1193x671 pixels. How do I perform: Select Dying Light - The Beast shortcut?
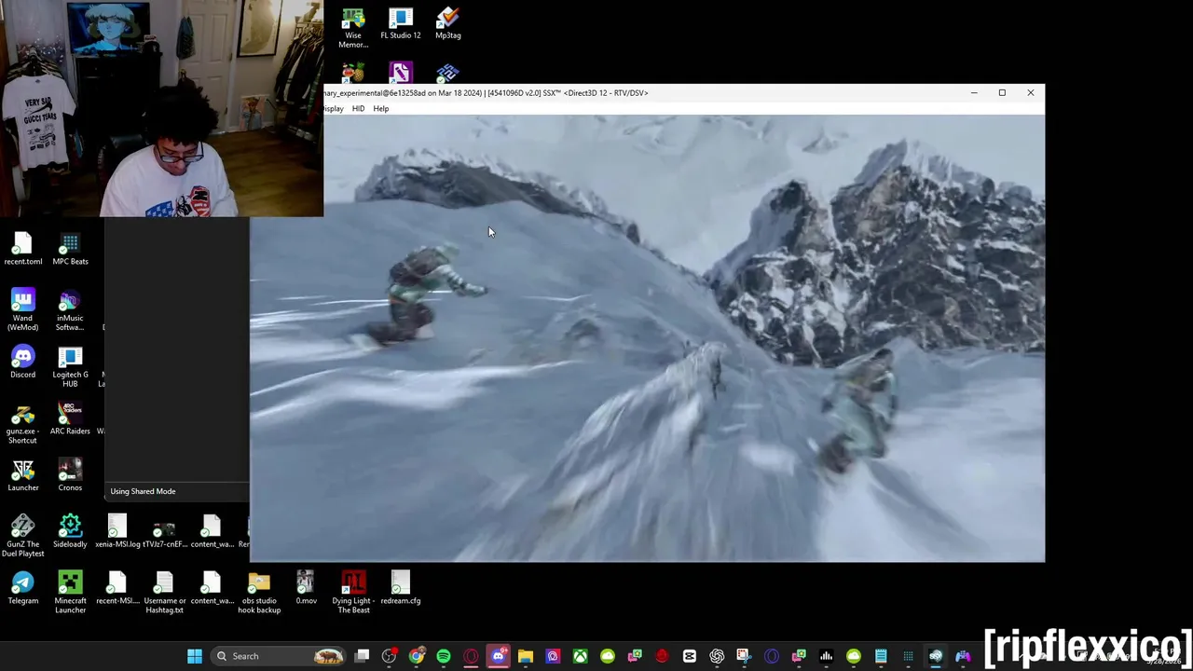[353, 594]
